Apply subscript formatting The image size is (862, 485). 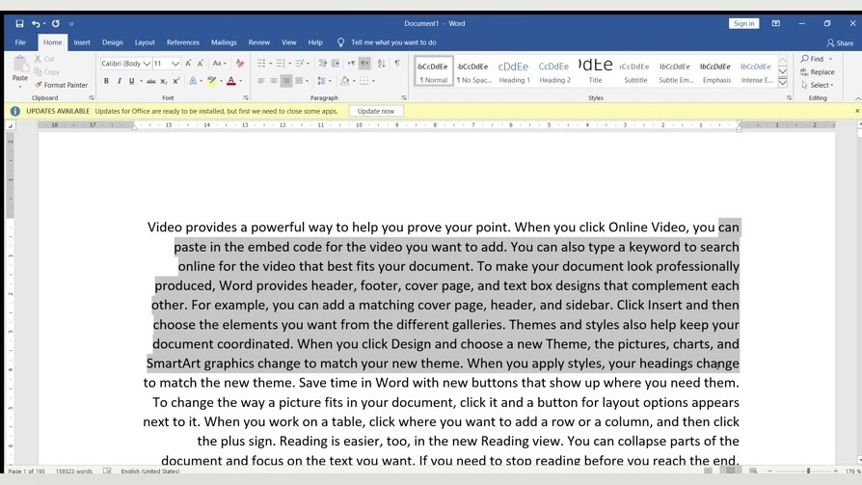coord(163,81)
